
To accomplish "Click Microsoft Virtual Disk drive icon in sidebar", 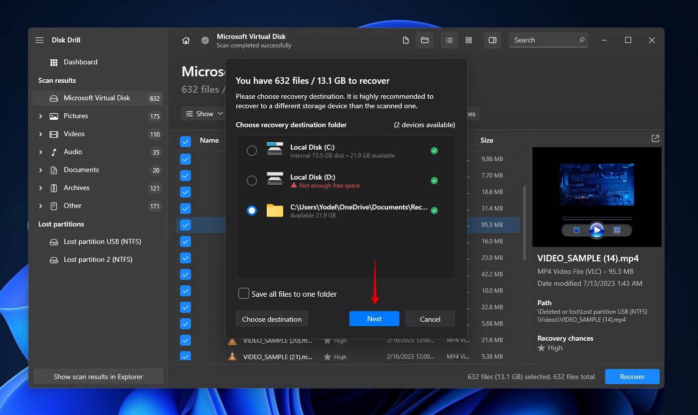I will 54,98.
